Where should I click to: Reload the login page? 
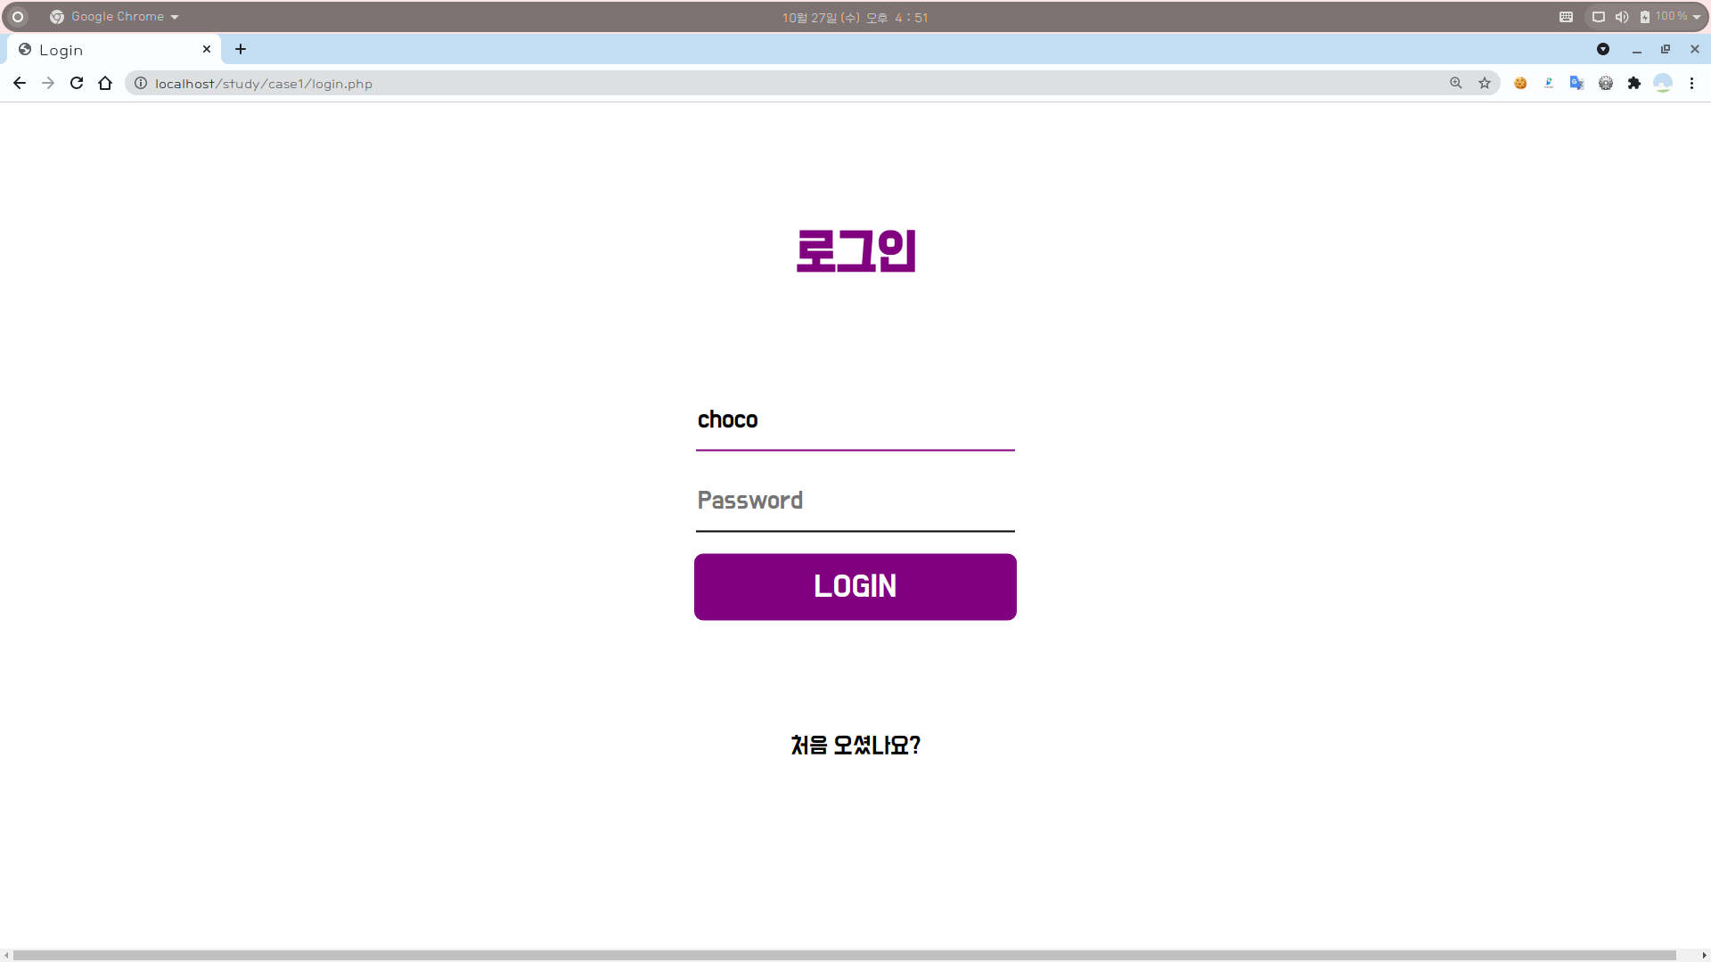pos(77,83)
